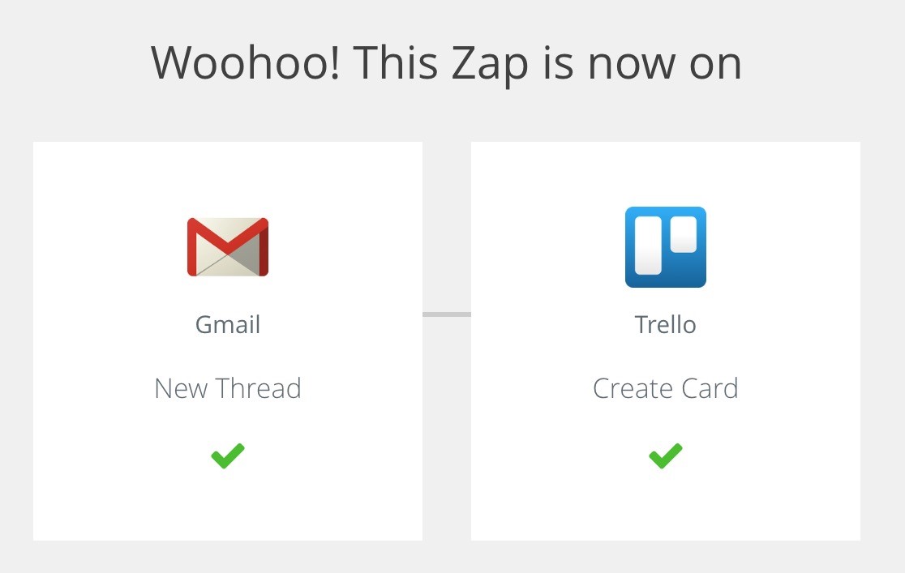905x573 pixels.
Task: Open the Gmail app label
Action: click(228, 325)
